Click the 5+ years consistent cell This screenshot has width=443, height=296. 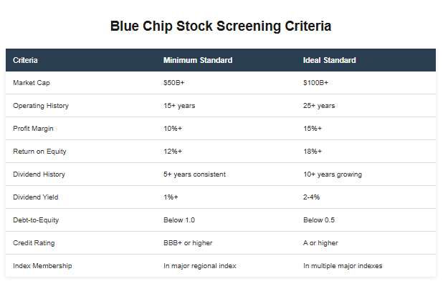coord(194,174)
